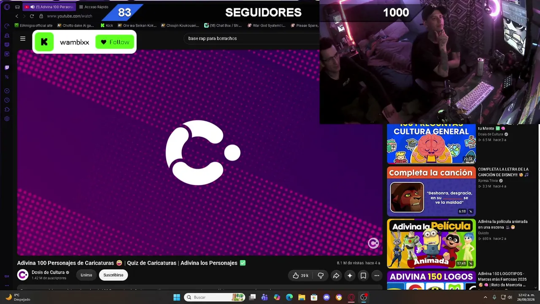Open Brave browser from taskbar

point(339,297)
